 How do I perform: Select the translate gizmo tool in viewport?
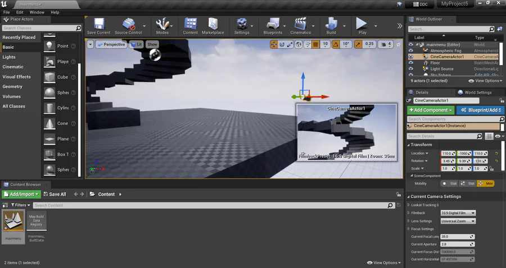274,44
